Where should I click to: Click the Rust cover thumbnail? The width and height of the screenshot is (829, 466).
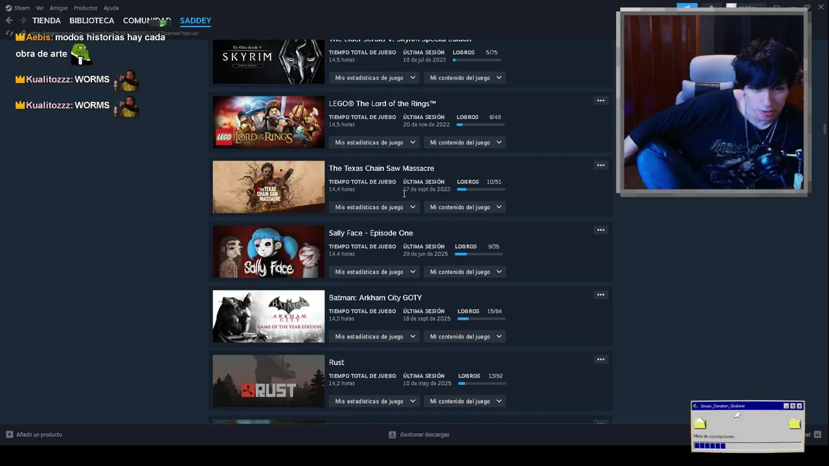(x=269, y=381)
